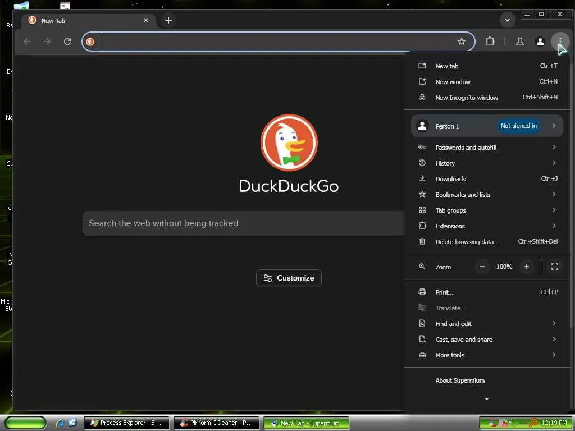Click the Print menu entry
The width and height of the screenshot is (575, 431).
click(488, 292)
